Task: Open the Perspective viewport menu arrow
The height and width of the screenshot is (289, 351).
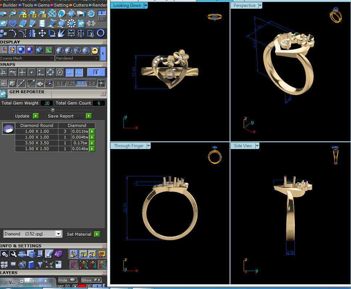Action: (x=260, y=5)
